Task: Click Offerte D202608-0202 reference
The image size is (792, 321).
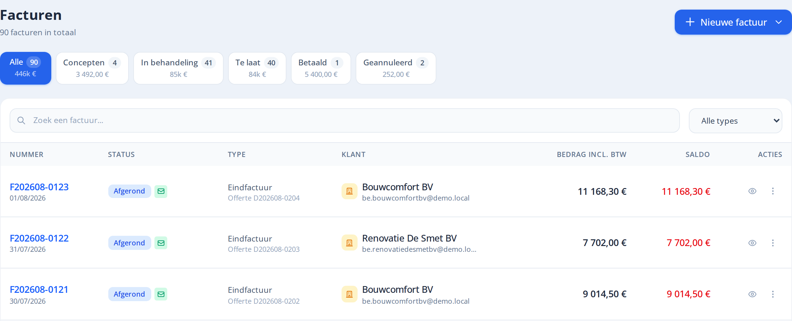Action: coord(264,301)
